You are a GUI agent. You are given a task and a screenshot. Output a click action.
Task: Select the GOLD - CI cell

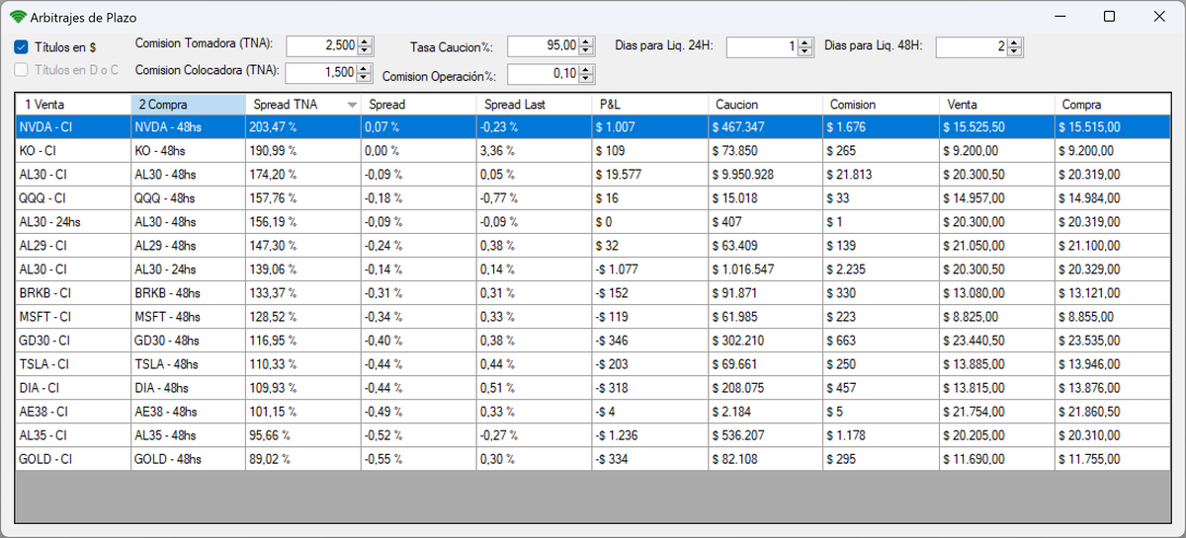point(73,459)
